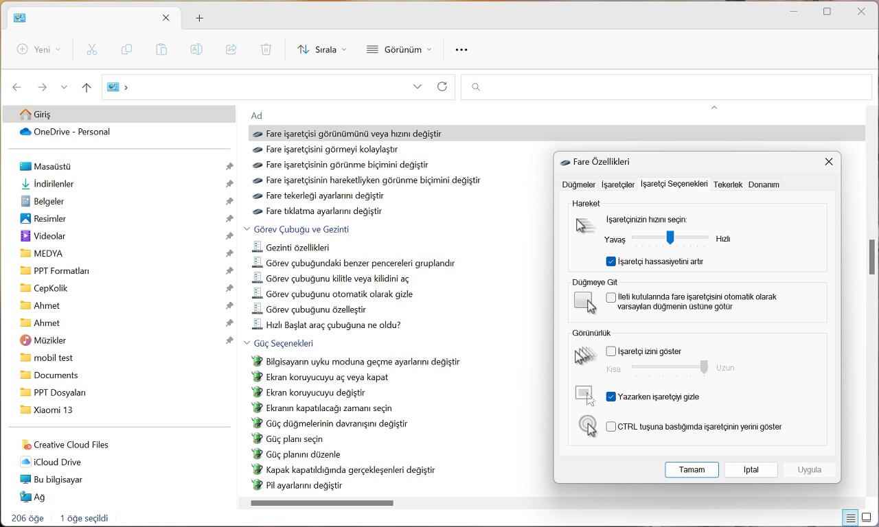Switch to Donanım tab
879x527 pixels.
[x=764, y=185]
